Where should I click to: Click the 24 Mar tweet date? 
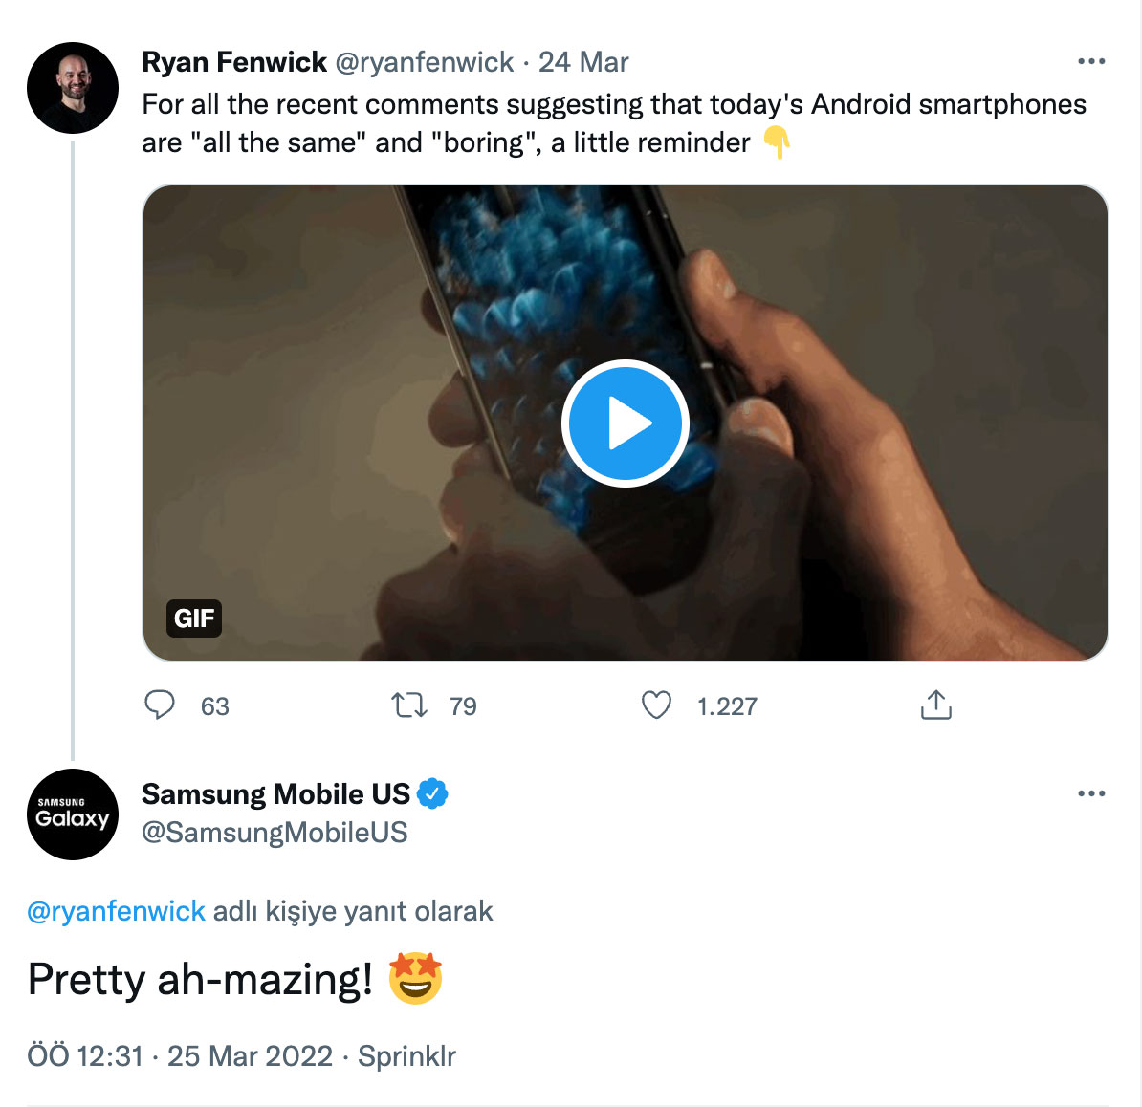(x=583, y=62)
